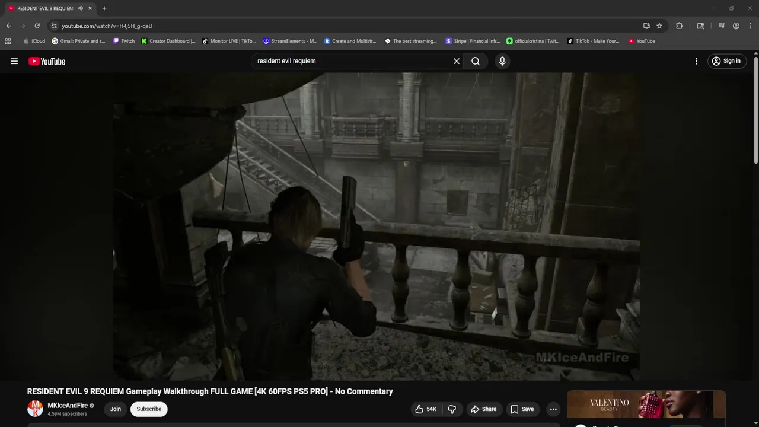Open the Twitch bookmark
Viewport: 759px width, 427px height.
click(124, 41)
